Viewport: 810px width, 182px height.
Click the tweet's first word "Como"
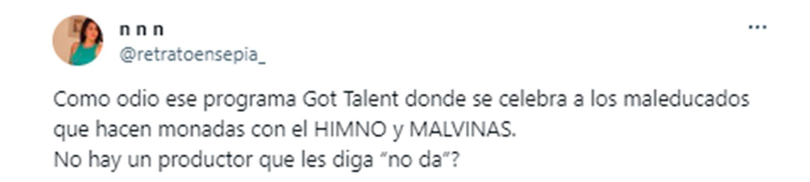pyautogui.click(x=82, y=99)
